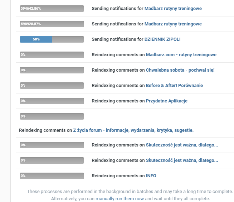The height and width of the screenshot is (202, 234).
Task: Open the first Skuteczność jest ważna link
Action: (x=182, y=145)
